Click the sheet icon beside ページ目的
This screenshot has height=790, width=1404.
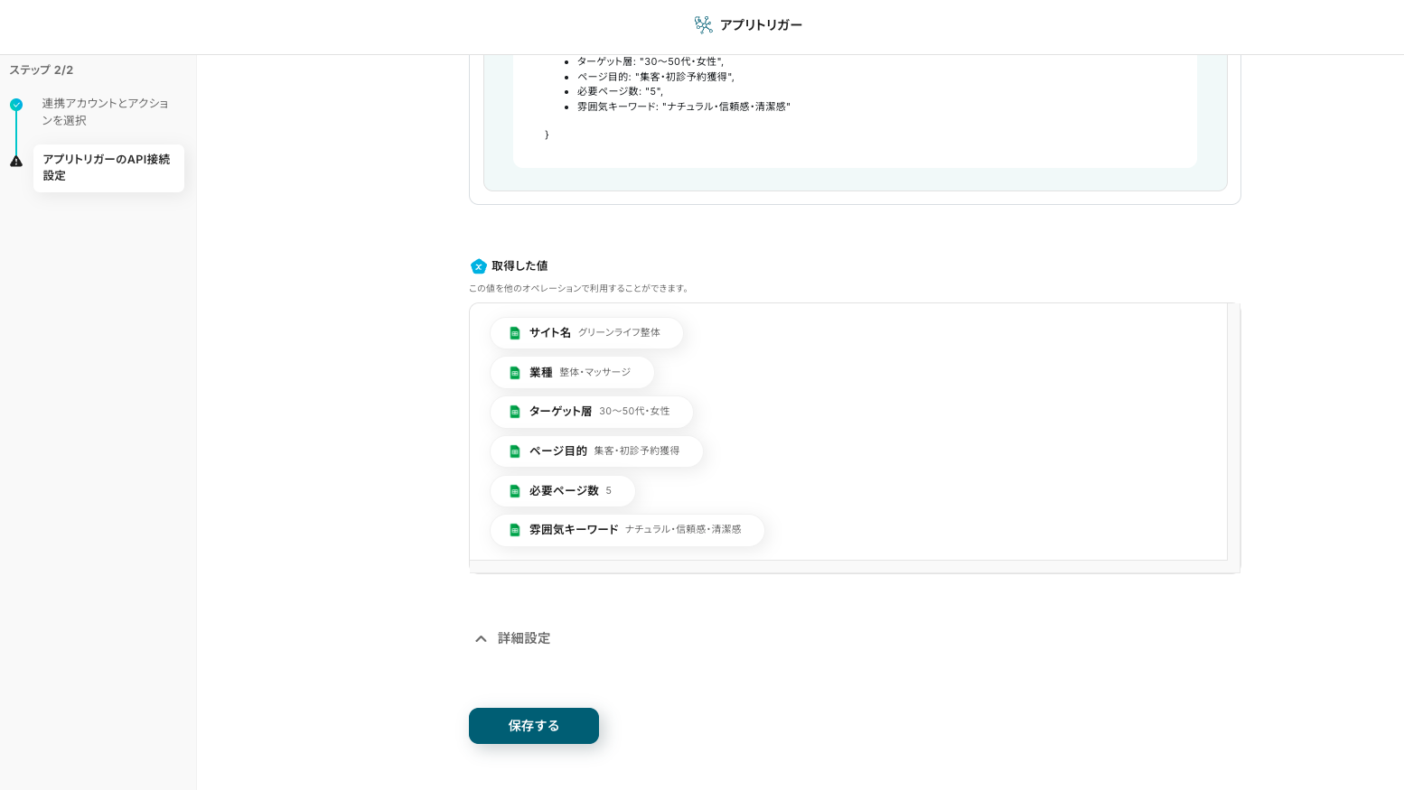tap(515, 451)
